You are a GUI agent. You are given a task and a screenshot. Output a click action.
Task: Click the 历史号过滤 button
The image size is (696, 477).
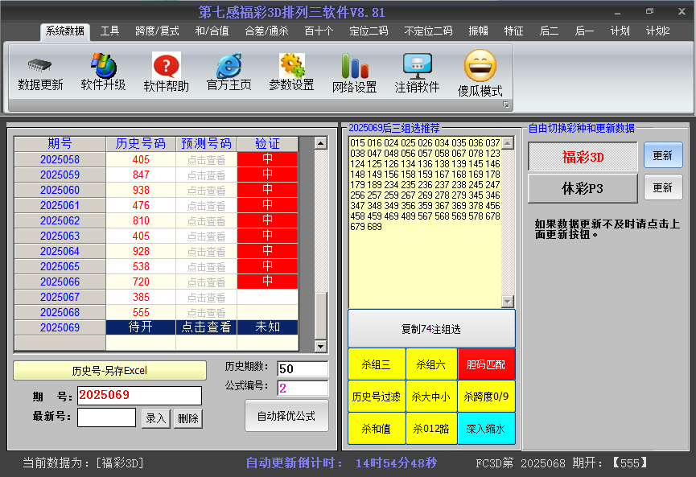pos(377,397)
